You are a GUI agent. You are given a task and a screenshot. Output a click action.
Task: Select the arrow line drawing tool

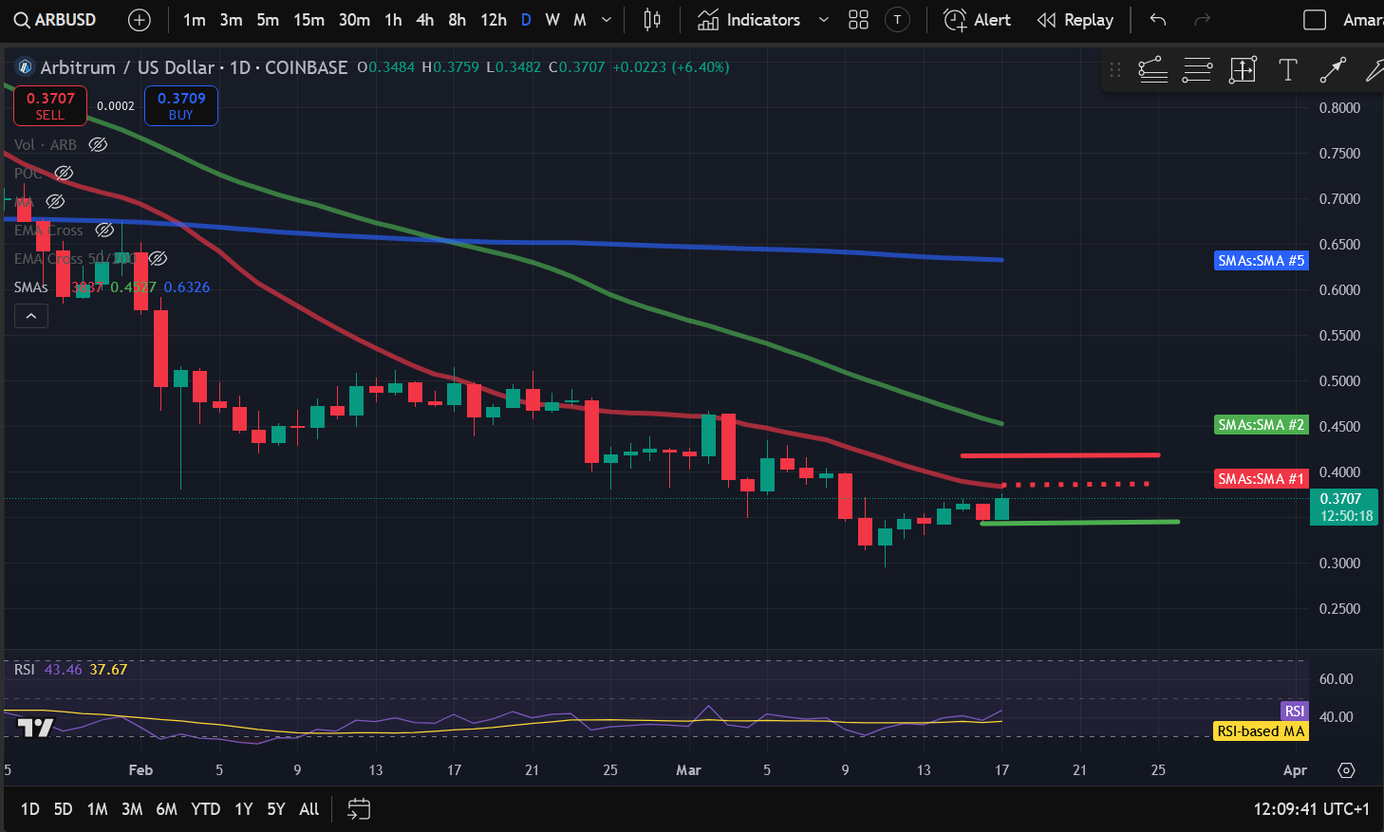tap(1333, 69)
